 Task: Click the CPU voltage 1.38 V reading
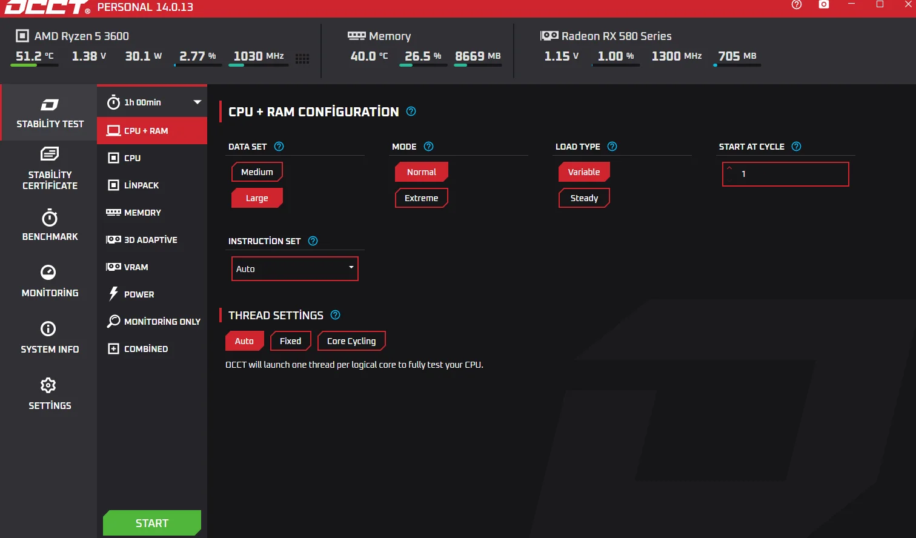(x=89, y=56)
